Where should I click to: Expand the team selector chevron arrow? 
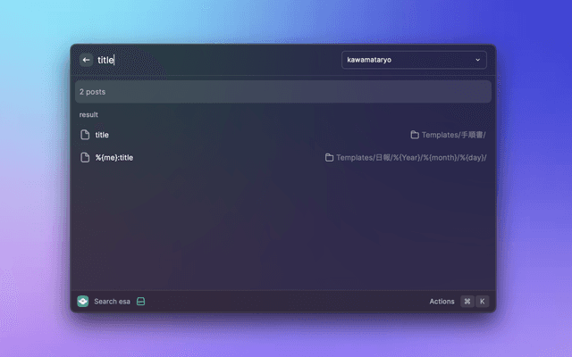tap(478, 60)
